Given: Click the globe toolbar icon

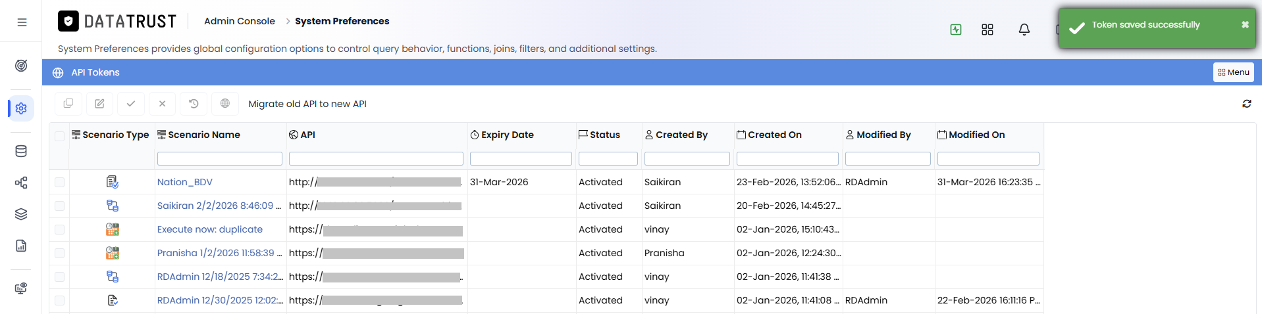Looking at the screenshot, I should click(225, 104).
